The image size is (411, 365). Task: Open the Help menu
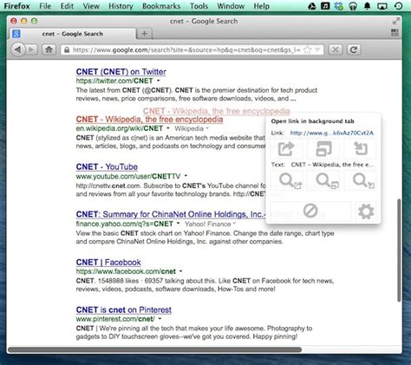click(262, 6)
